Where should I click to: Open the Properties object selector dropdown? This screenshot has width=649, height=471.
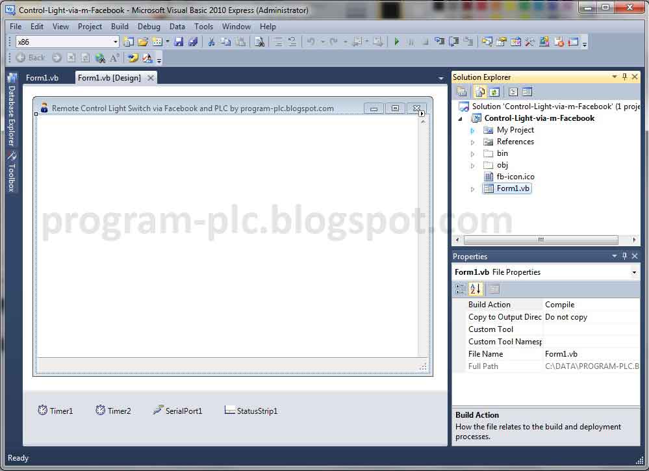(633, 272)
